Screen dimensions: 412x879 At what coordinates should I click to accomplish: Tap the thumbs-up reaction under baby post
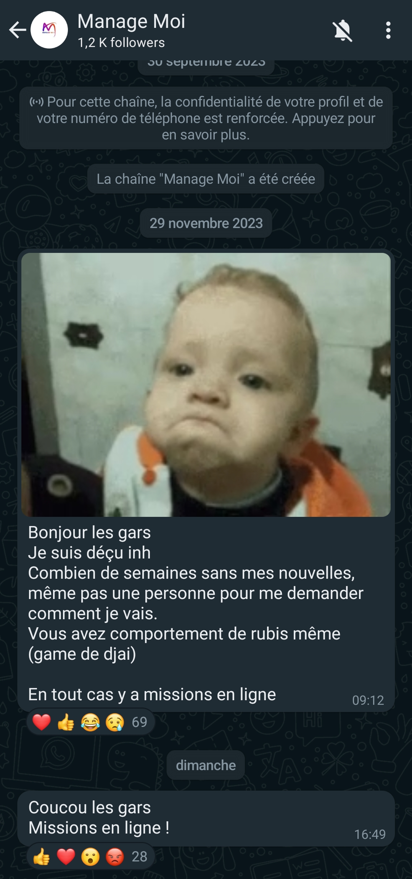point(66,722)
